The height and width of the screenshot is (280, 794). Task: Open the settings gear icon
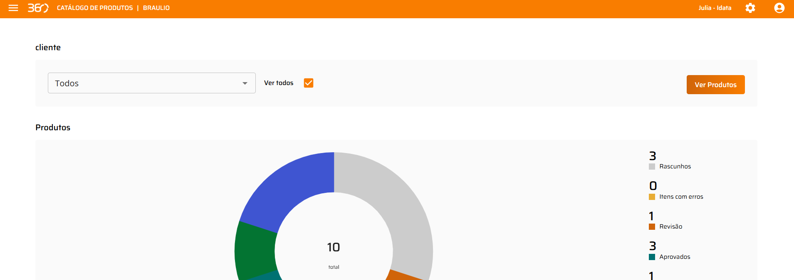750,8
